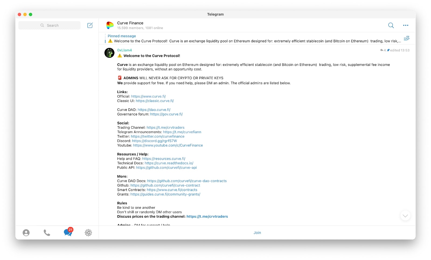Click the Curve Finance group avatar

[110, 25]
